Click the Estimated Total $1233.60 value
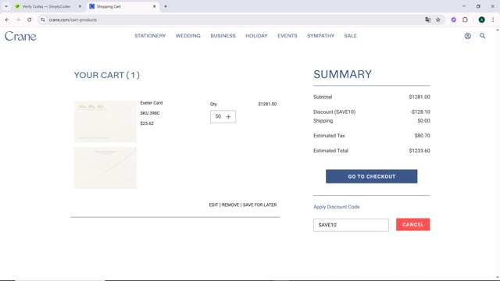This screenshot has height=281, width=500. click(x=420, y=151)
